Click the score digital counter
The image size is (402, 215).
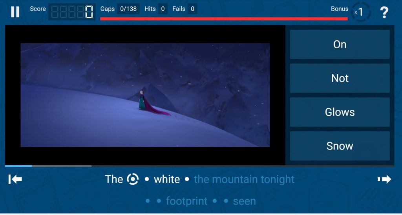click(72, 12)
